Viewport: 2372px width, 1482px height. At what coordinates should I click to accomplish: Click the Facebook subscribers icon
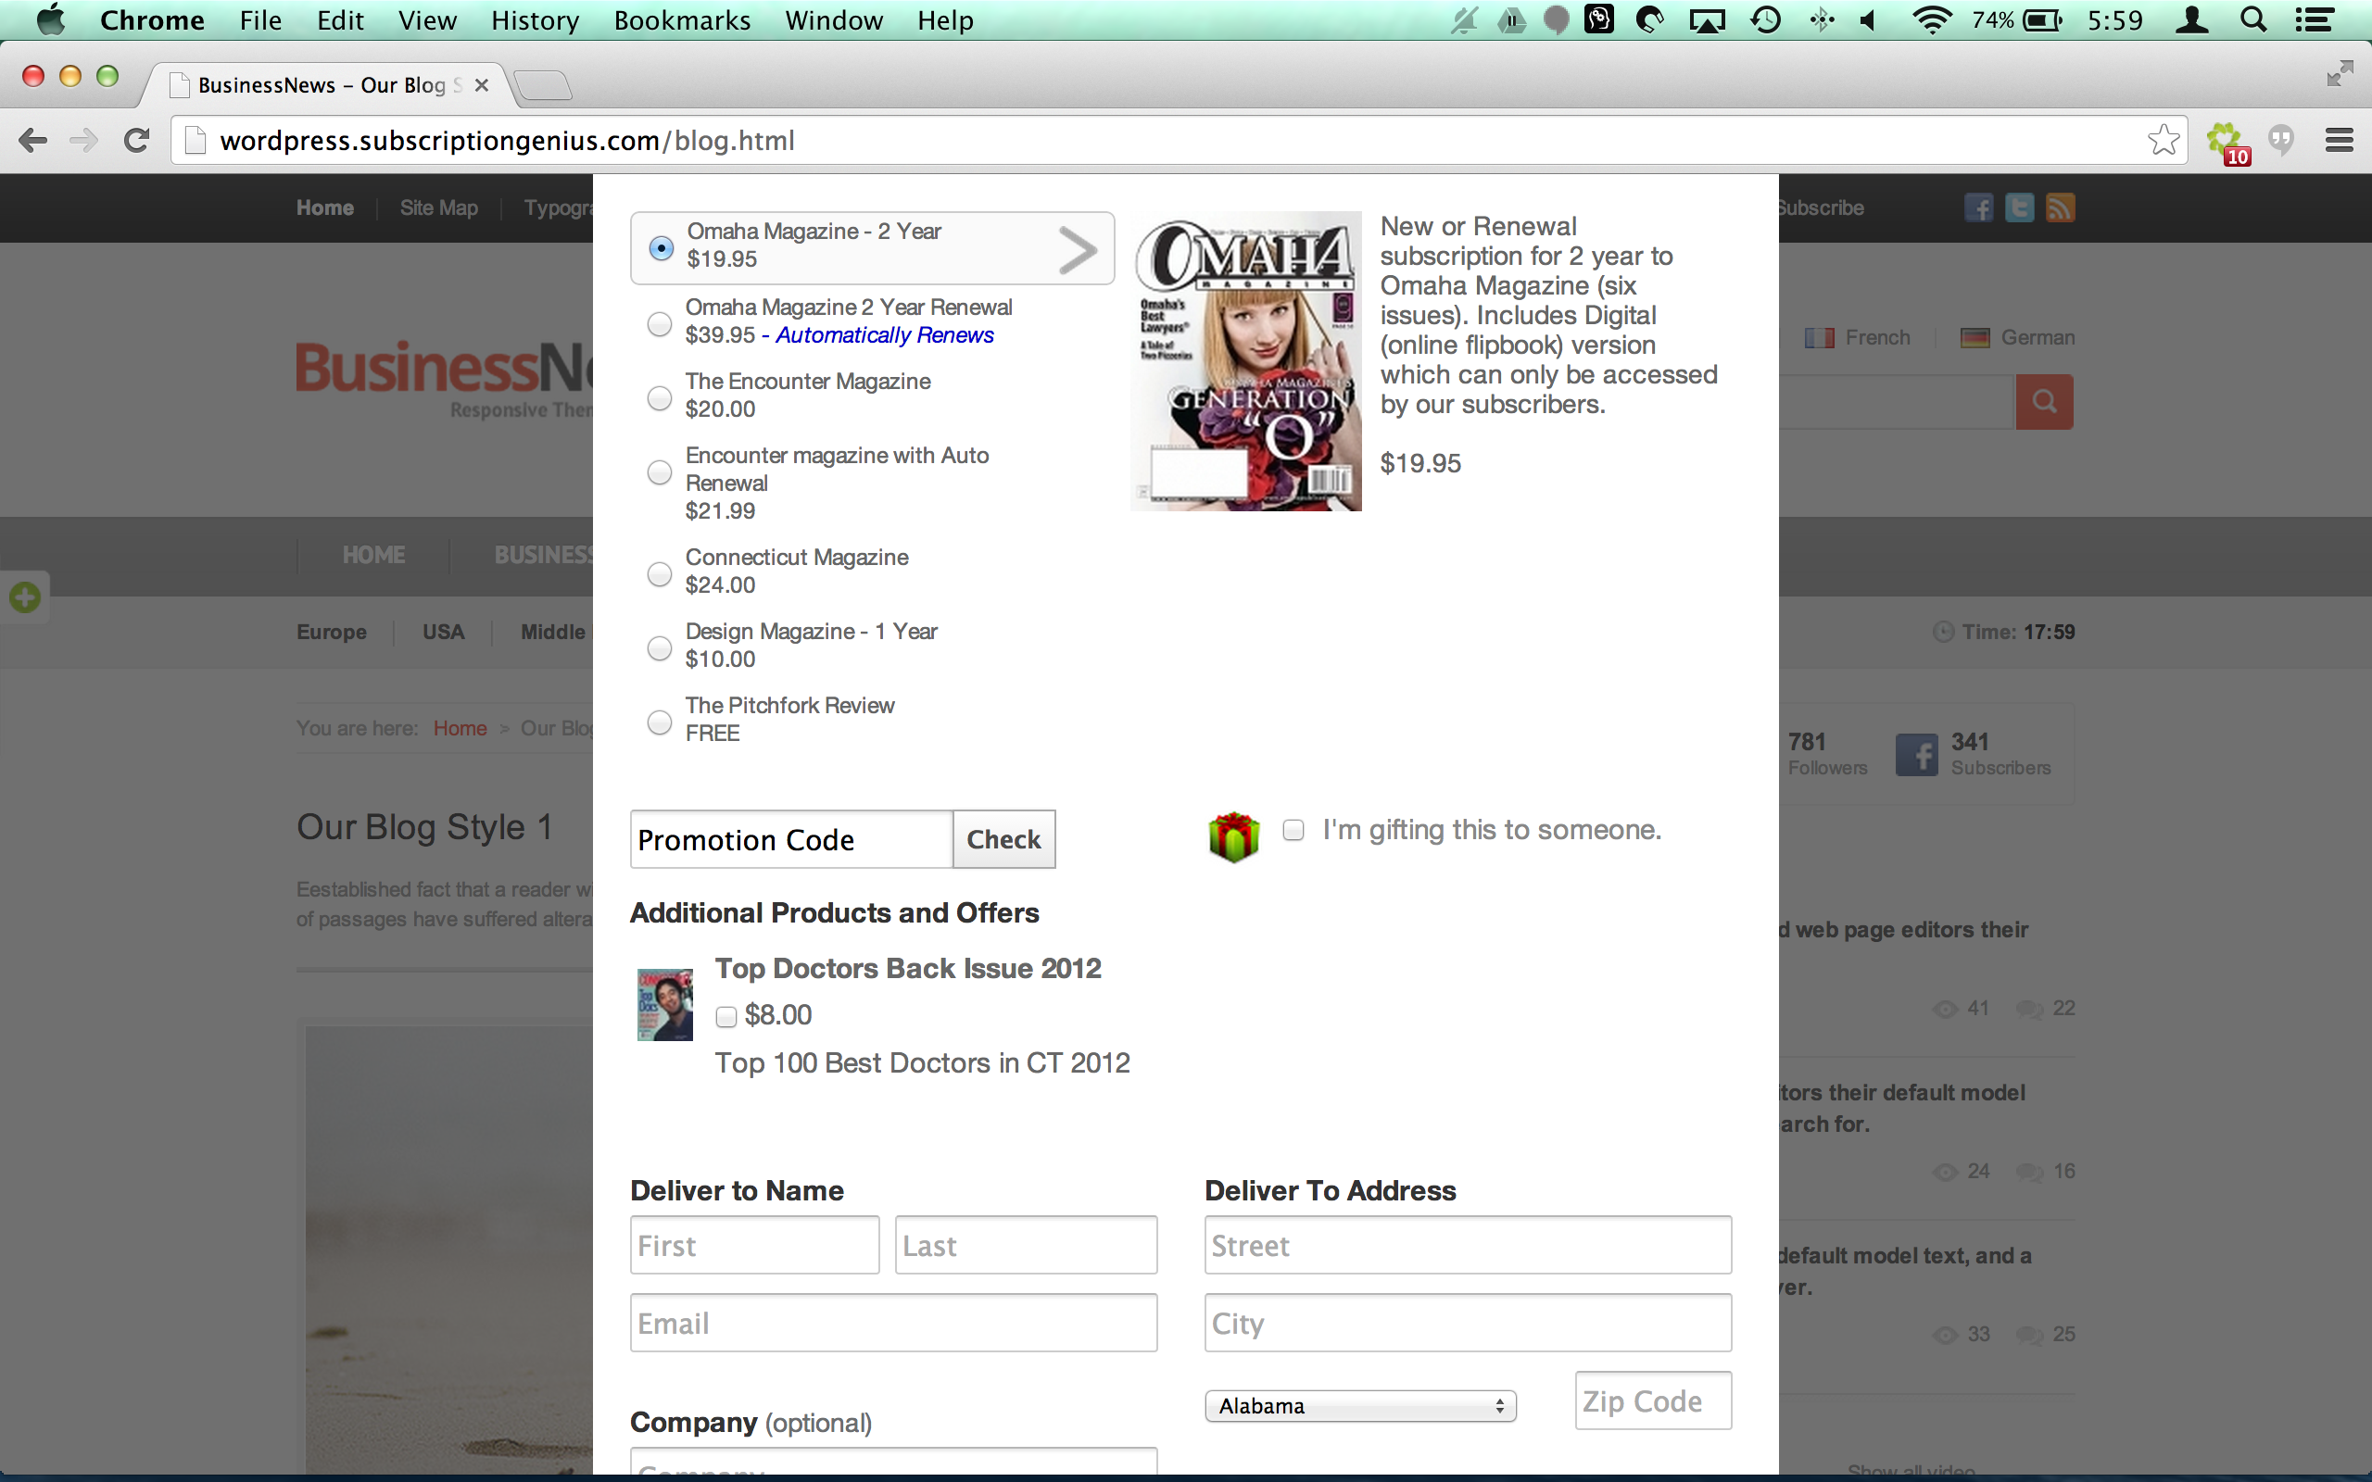tap(1916, 755)
